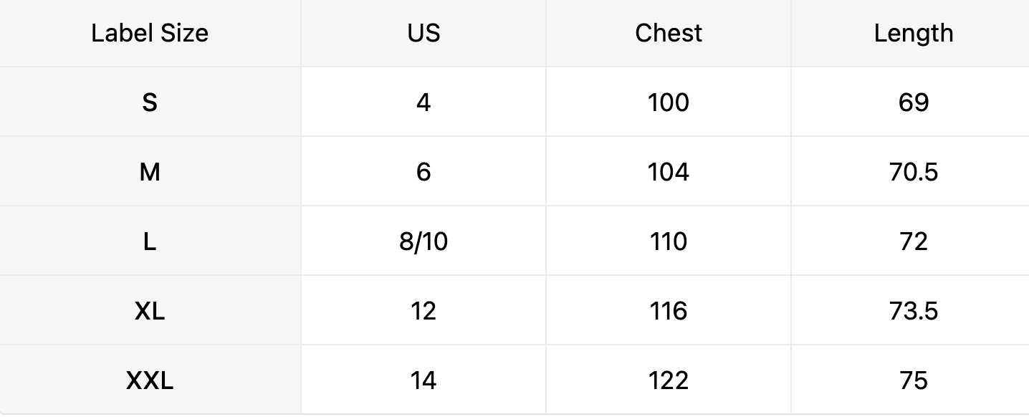This screenshot has width=1029, height=417.
Task: Click the US size 8/10 cell
Action: point(423,241)
